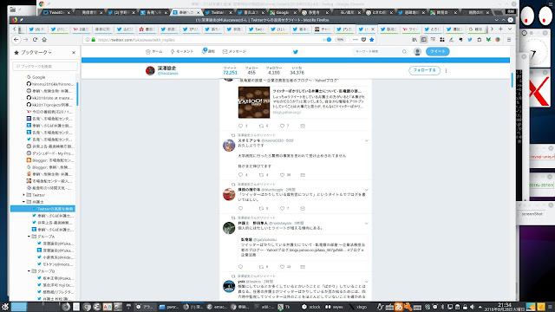Reply to the 個人的には忙しいと tweet
This screenshot has height=312, width=555.
241,267
